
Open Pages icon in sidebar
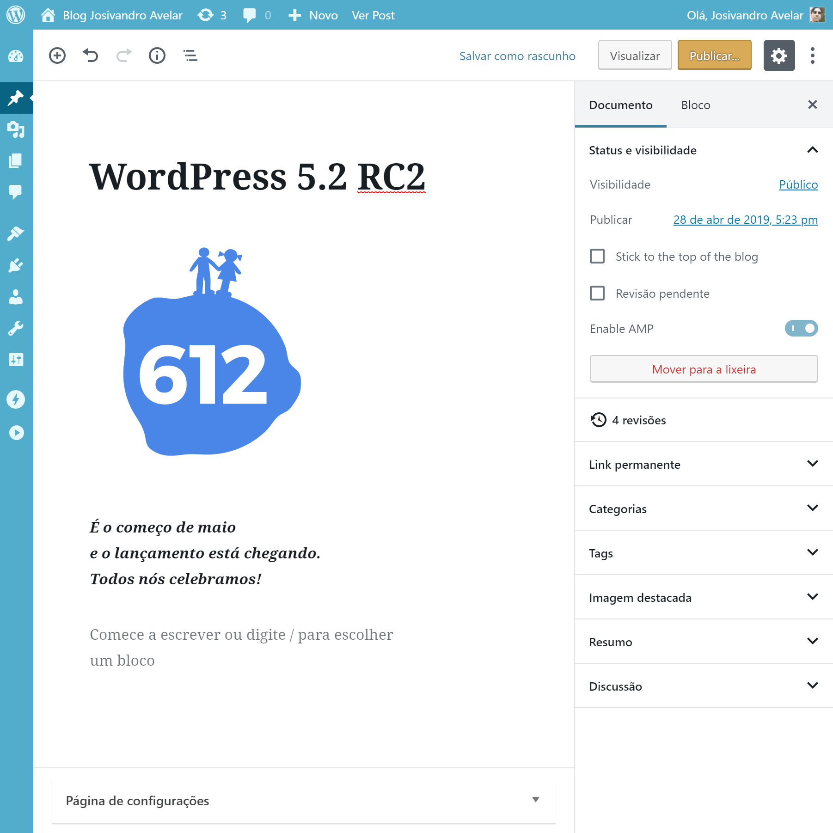point(16,161)
